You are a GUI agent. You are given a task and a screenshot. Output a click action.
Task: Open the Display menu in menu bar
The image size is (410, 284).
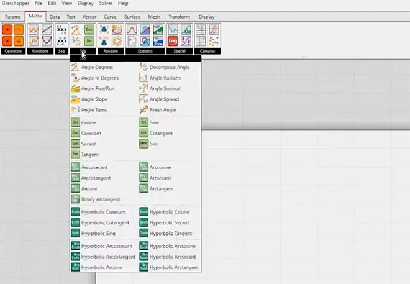click(85, 3)
